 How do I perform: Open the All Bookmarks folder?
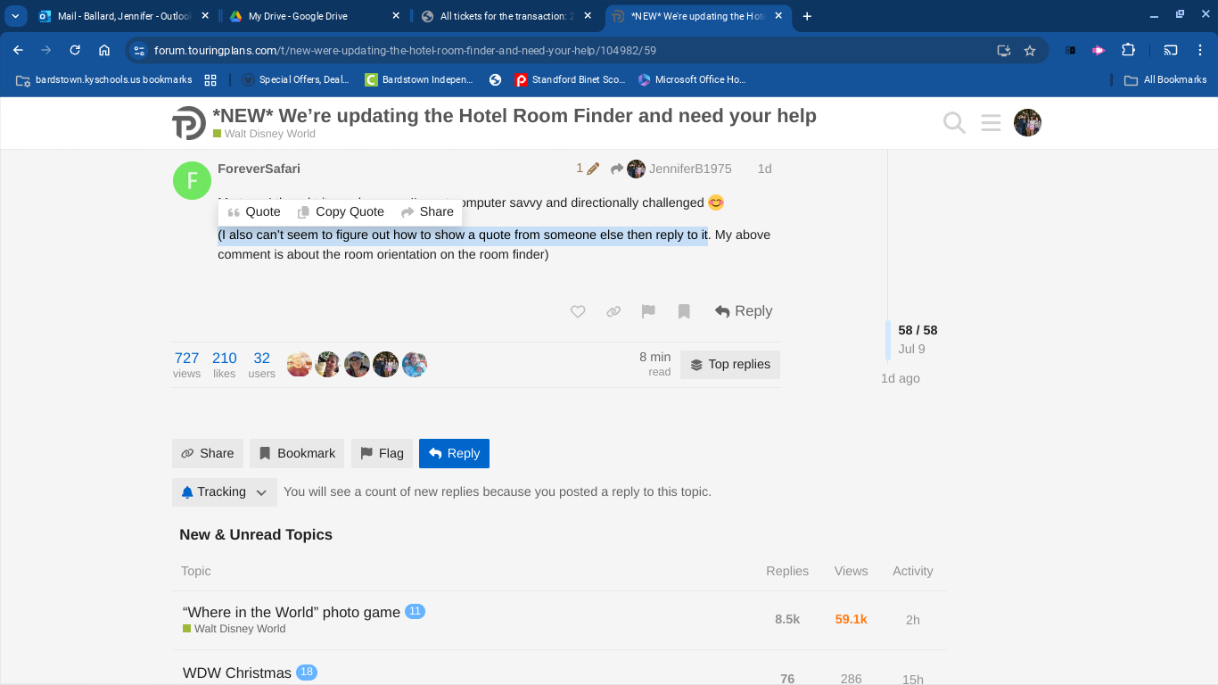(1165, 79)
